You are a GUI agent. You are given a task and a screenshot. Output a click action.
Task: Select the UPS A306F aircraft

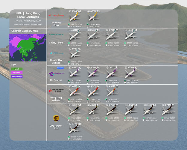pos(94,111)
